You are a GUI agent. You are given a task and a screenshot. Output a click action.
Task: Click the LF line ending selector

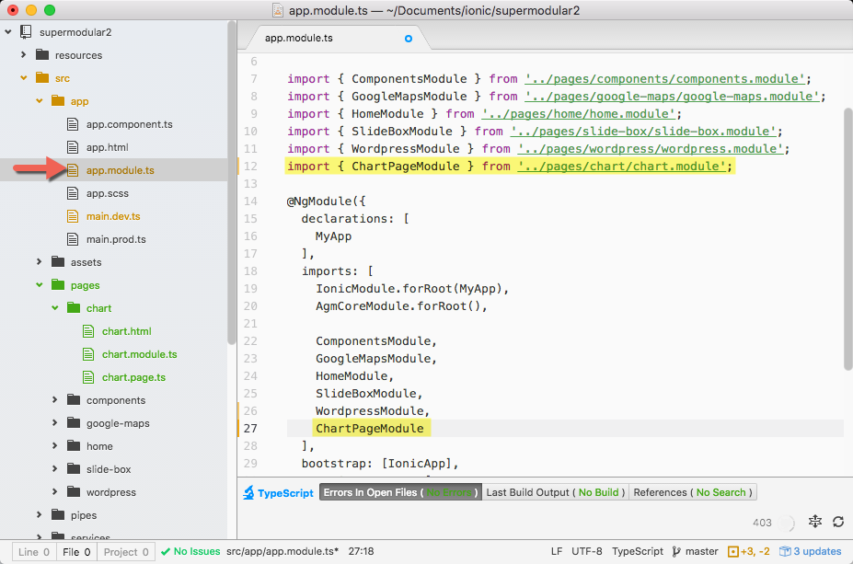[x=557, y=551]
